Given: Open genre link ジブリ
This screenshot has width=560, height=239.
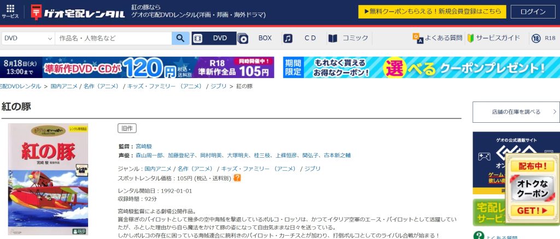Looking at the screenshot, I should click(x=312, y=169).
